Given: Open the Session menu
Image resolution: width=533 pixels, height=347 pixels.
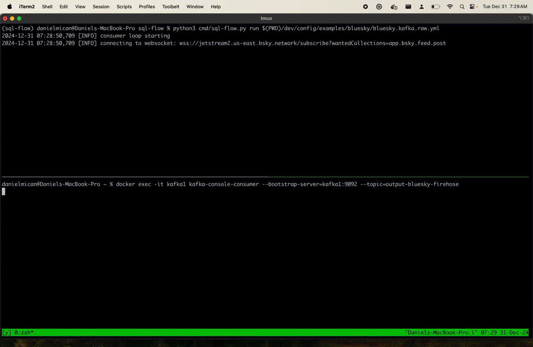Looking at the screenshot, I should click(101, 7).
